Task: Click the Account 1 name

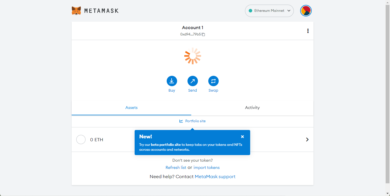Action: [192, 28]
